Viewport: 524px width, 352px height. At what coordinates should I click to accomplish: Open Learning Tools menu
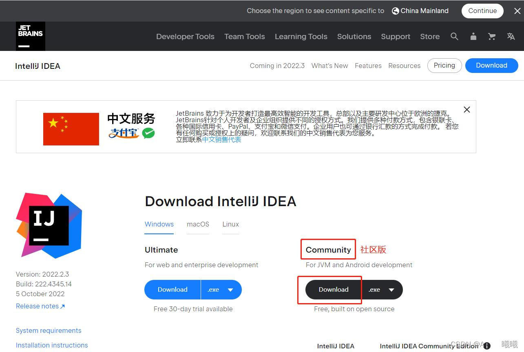[301, 37]
